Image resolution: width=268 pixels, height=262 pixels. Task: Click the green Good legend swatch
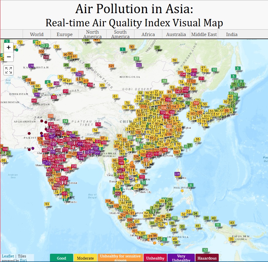(62, 258)
